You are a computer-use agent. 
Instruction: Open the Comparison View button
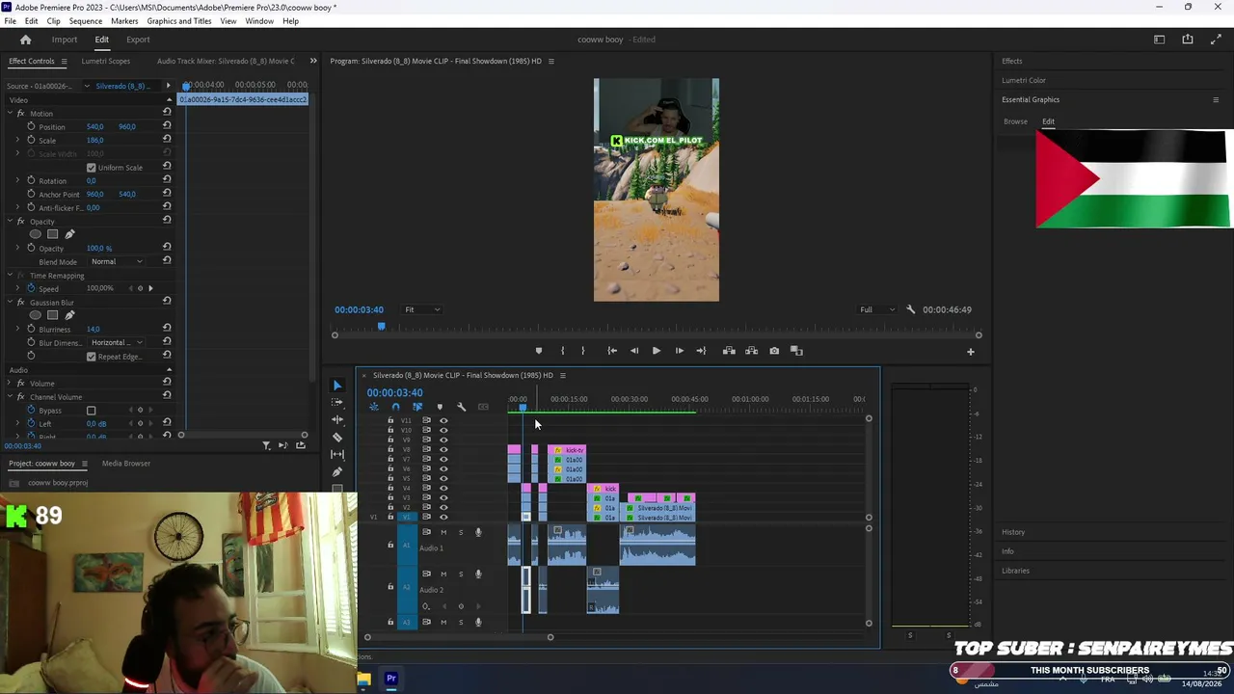796,351
